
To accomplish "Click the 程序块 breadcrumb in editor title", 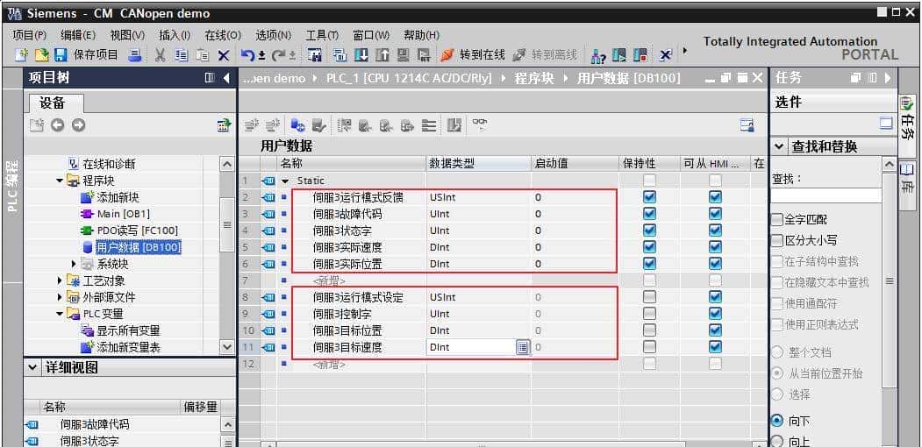I will (534, 77).
